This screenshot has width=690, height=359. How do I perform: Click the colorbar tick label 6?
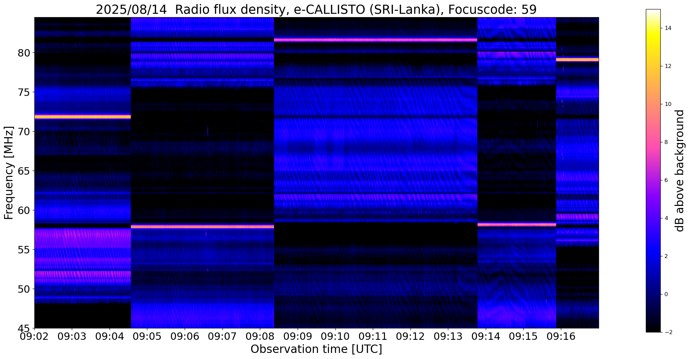[x=665, y=180]
